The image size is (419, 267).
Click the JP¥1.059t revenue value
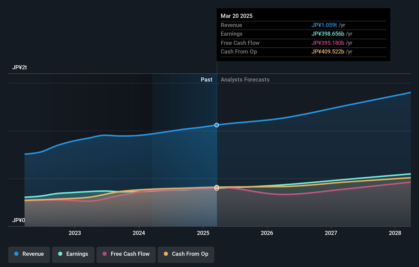click(x=324, y=25)
